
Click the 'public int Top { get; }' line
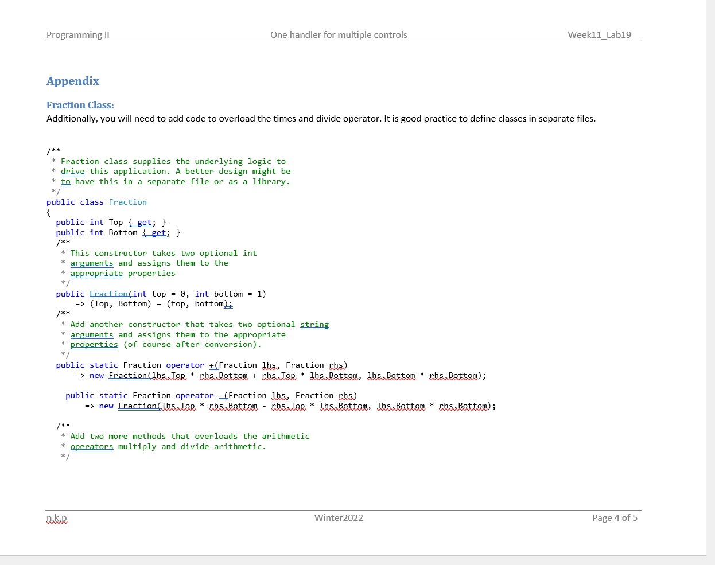point(111,222)
